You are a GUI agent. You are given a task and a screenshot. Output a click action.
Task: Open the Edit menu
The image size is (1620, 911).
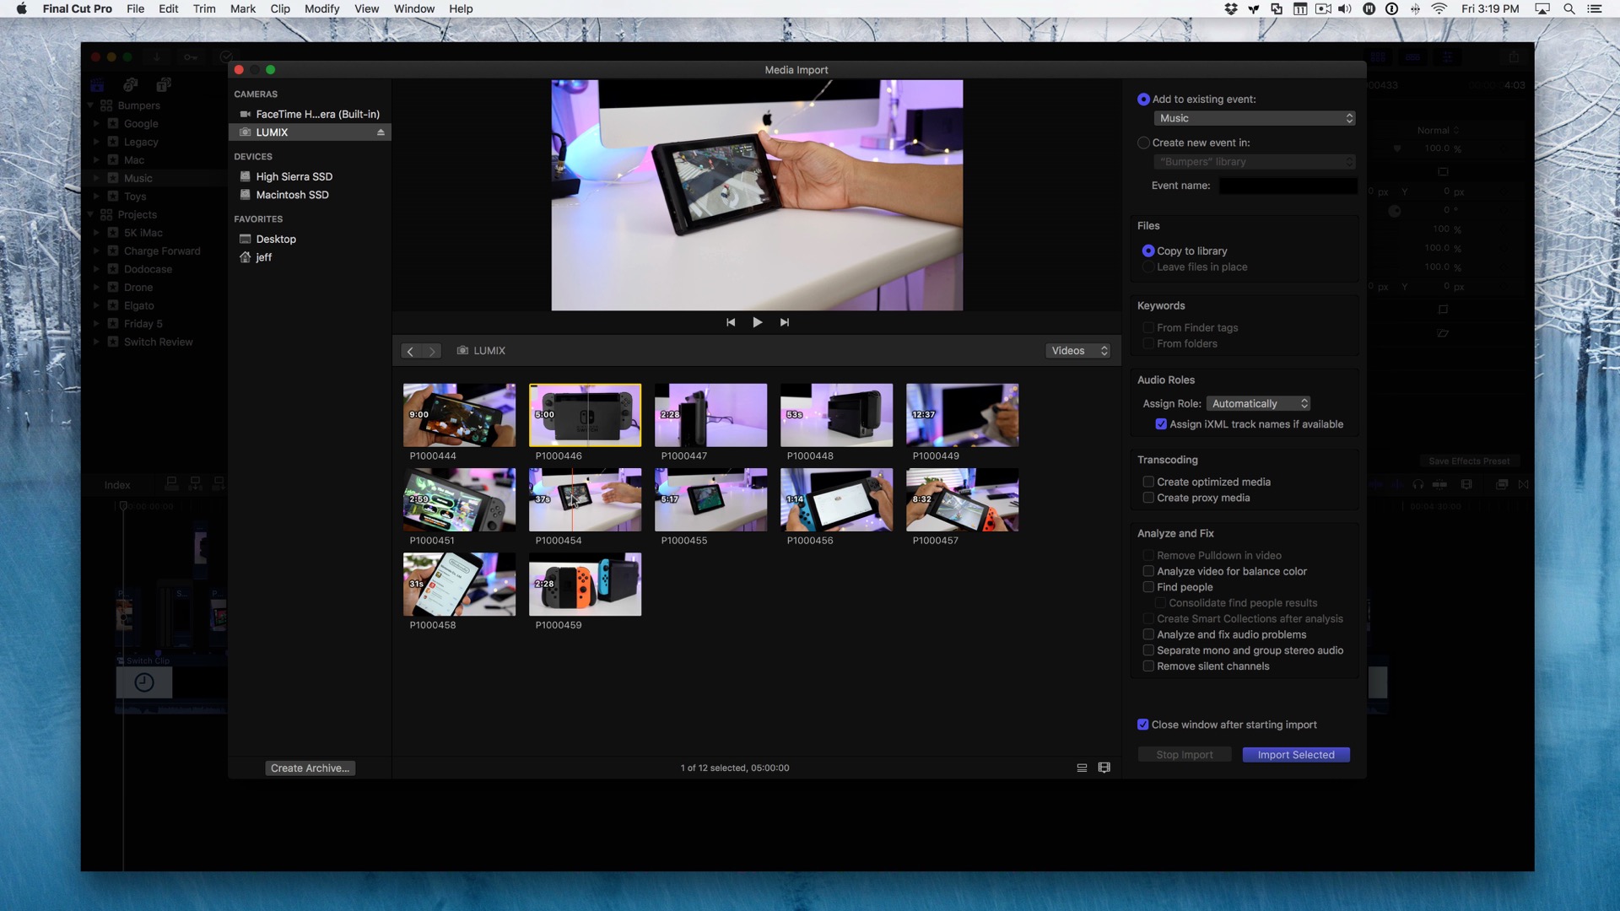pyautogui.click(x=168, y=8)
